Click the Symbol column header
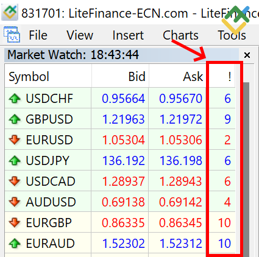259x257 pixels. 48,77
